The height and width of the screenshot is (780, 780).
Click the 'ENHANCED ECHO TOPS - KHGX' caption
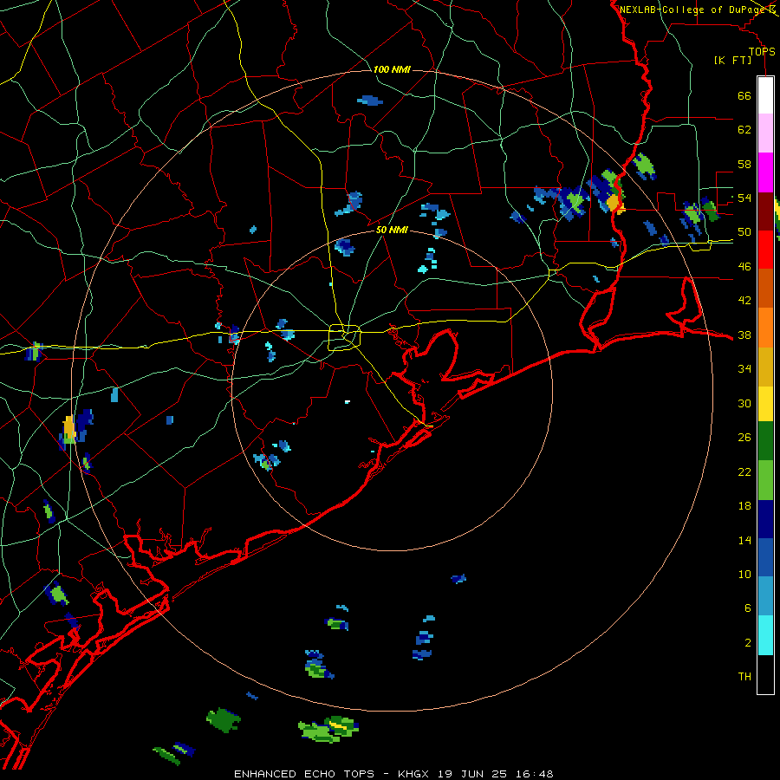(333, 774)
